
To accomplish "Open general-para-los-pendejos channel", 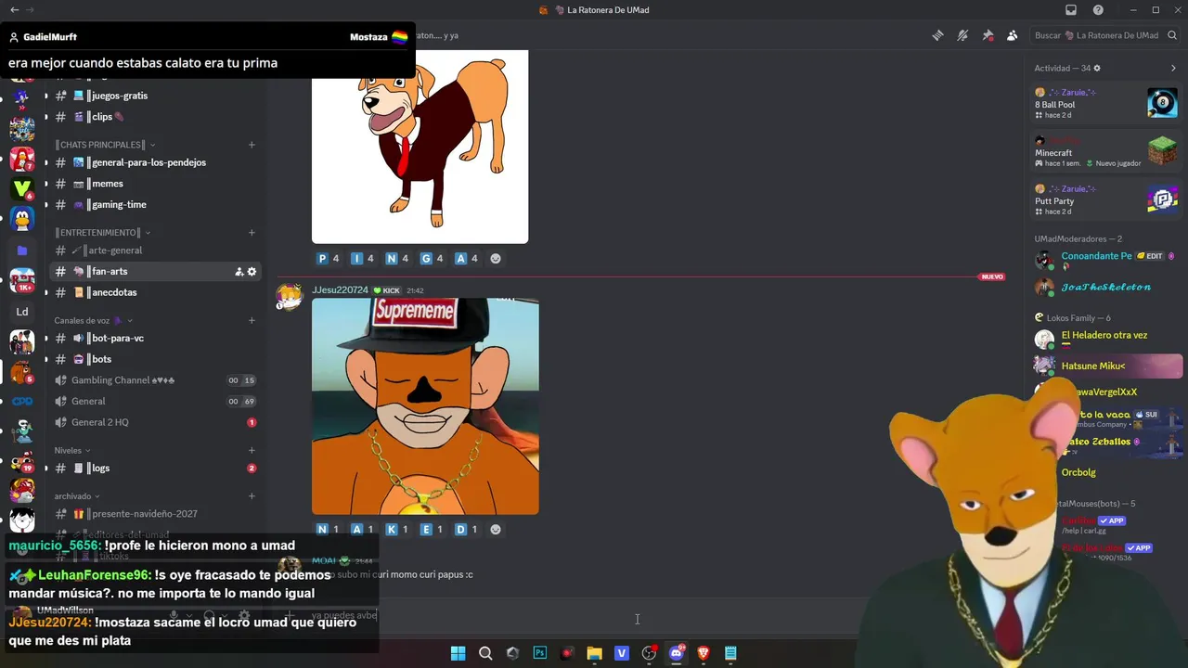I will pos(156,162).
